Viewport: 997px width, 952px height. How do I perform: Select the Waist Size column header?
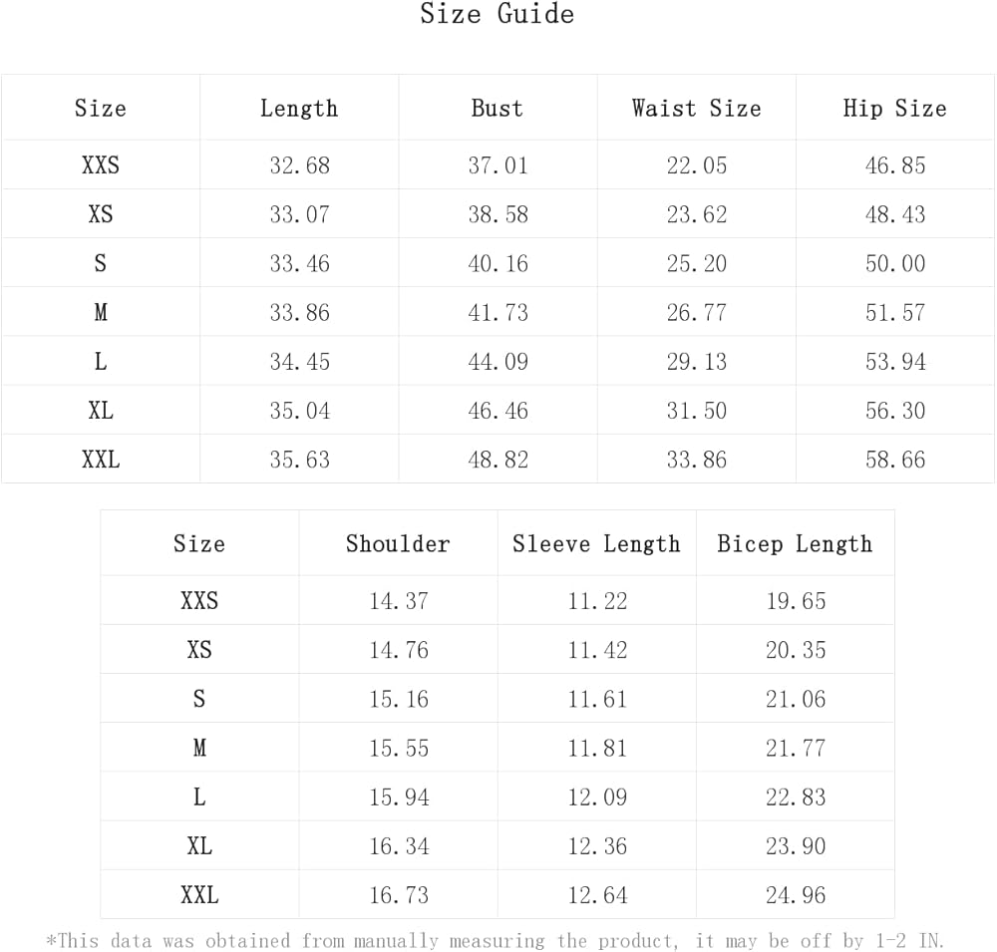pos(696,109)
